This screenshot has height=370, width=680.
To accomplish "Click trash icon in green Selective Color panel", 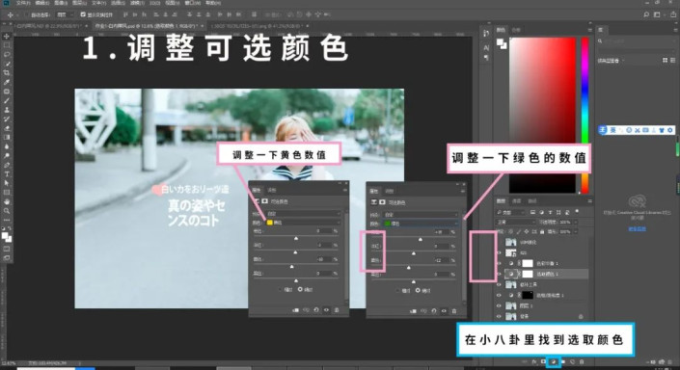I will tap(454, 311).
